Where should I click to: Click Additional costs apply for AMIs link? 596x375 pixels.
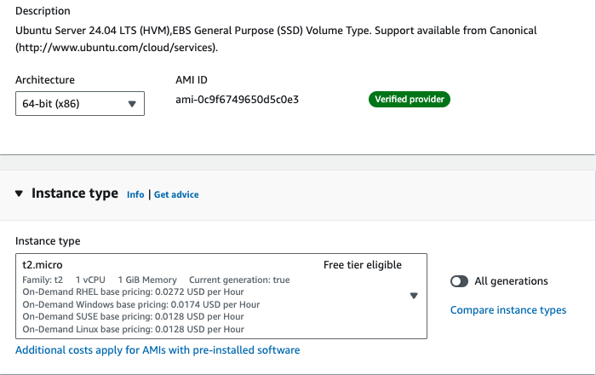click(158, 350)
